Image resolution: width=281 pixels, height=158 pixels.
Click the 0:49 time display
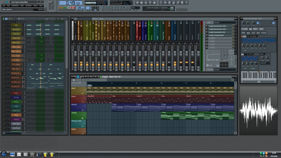71,3
